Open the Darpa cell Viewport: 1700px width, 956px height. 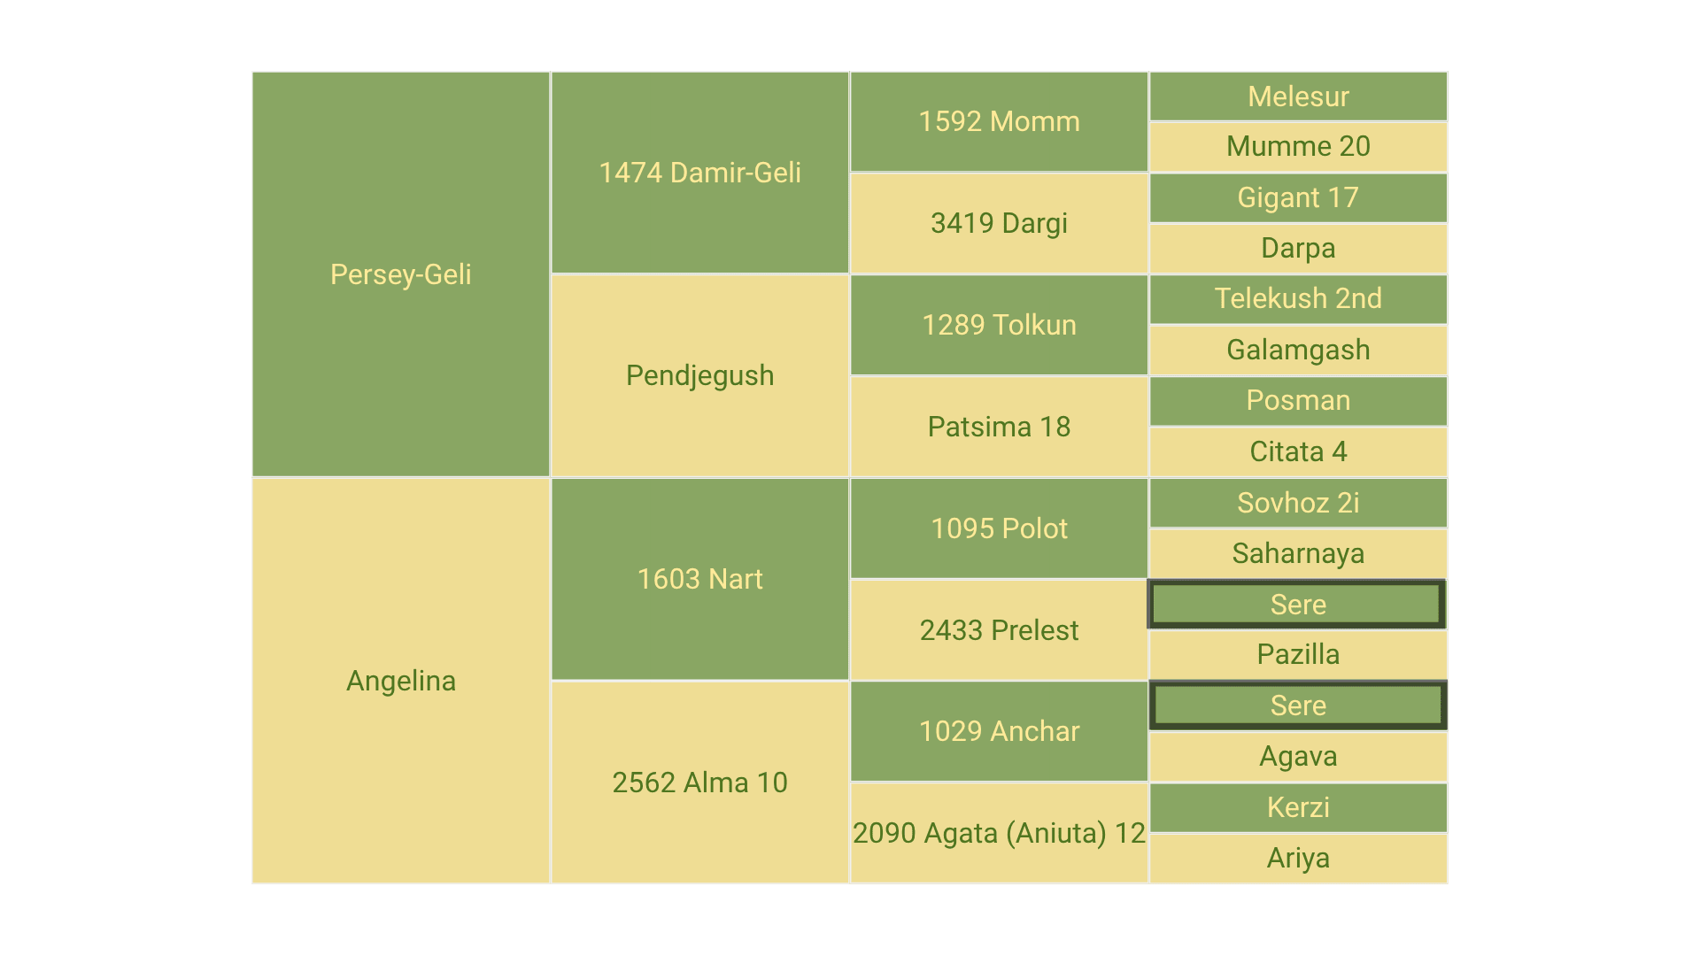1299,249
